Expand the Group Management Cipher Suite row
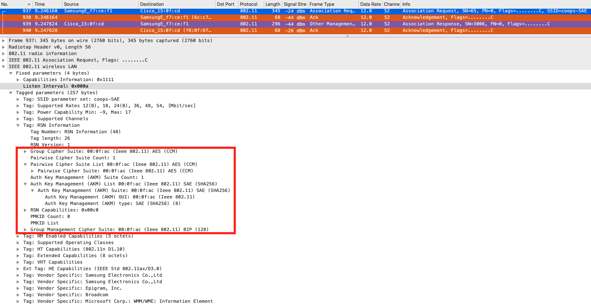The image size is (591, 306). click(25, 230)
